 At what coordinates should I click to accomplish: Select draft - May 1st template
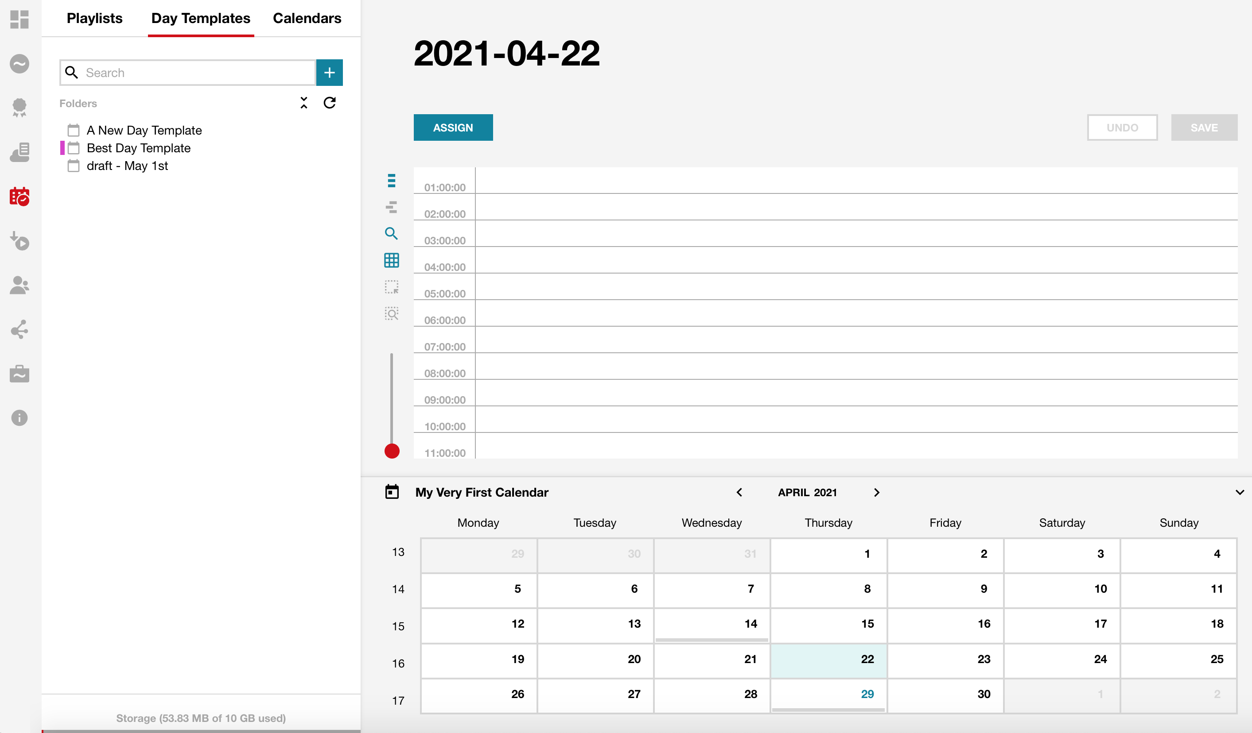pyautogui.click(x=127, y=166)
